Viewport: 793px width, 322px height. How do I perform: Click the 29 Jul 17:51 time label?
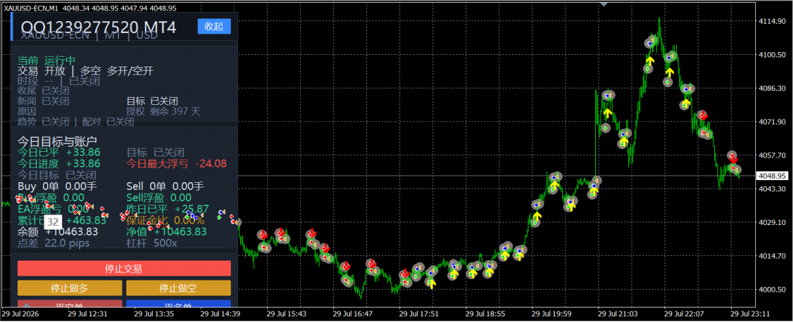click(419, 313)
